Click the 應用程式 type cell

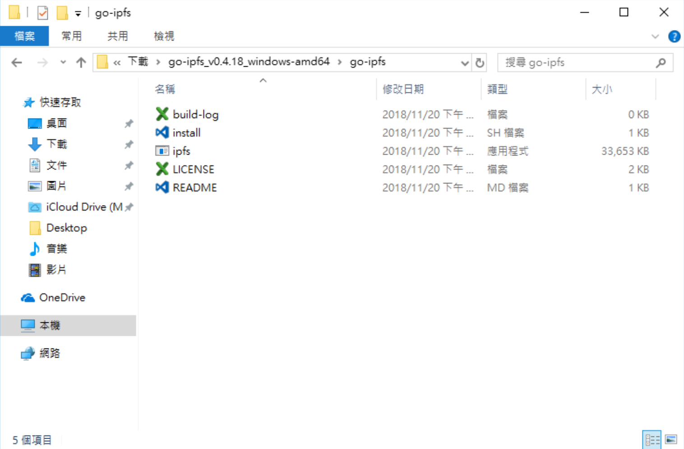508,151
